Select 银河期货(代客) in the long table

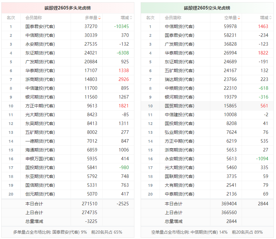40,97
